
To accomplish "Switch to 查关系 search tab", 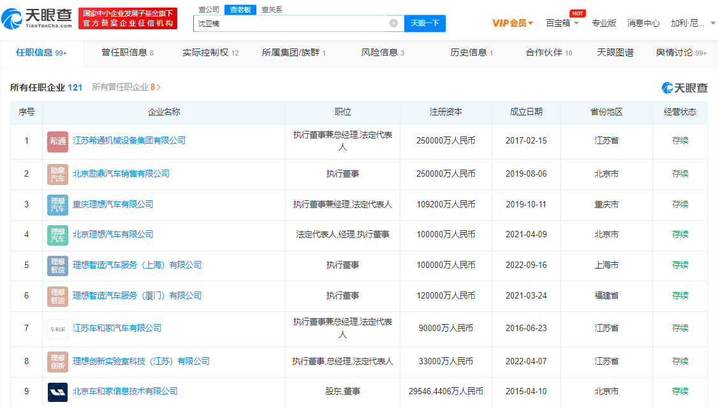I will [x=272, y=9].
